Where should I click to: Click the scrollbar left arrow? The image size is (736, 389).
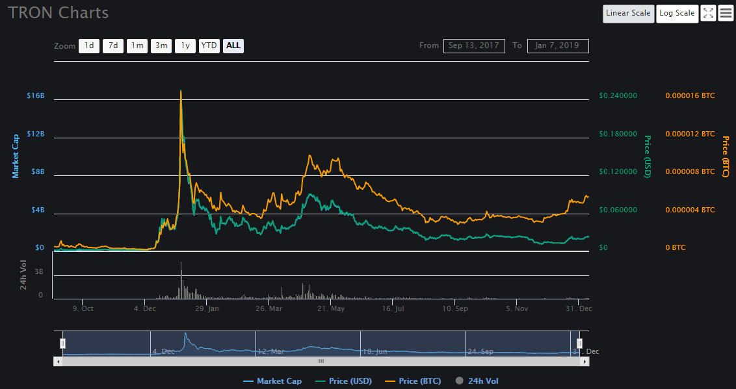click(58, 361)
